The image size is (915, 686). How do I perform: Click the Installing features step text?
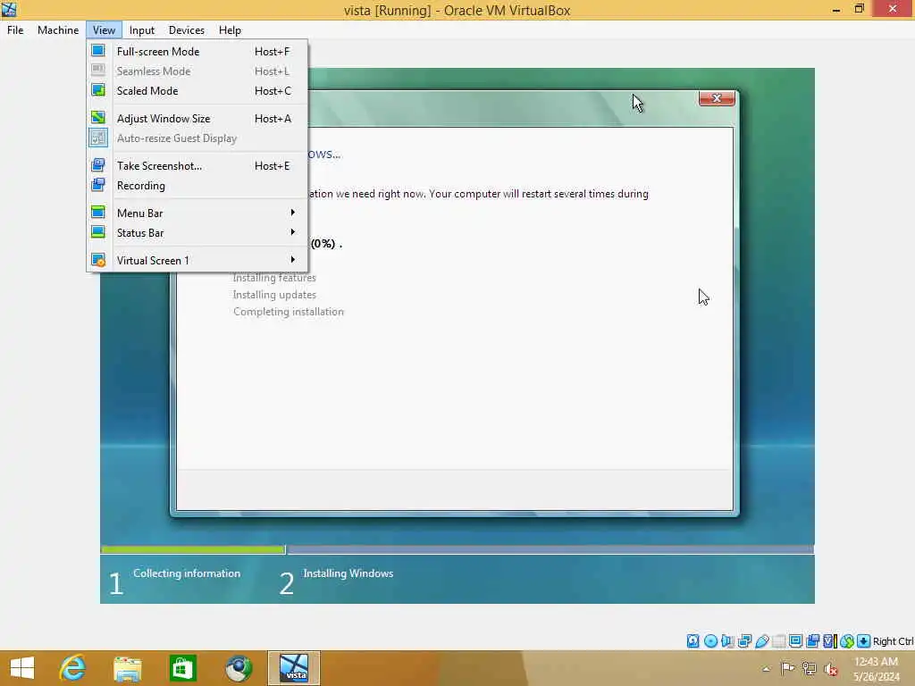click(x=274, y=278)
